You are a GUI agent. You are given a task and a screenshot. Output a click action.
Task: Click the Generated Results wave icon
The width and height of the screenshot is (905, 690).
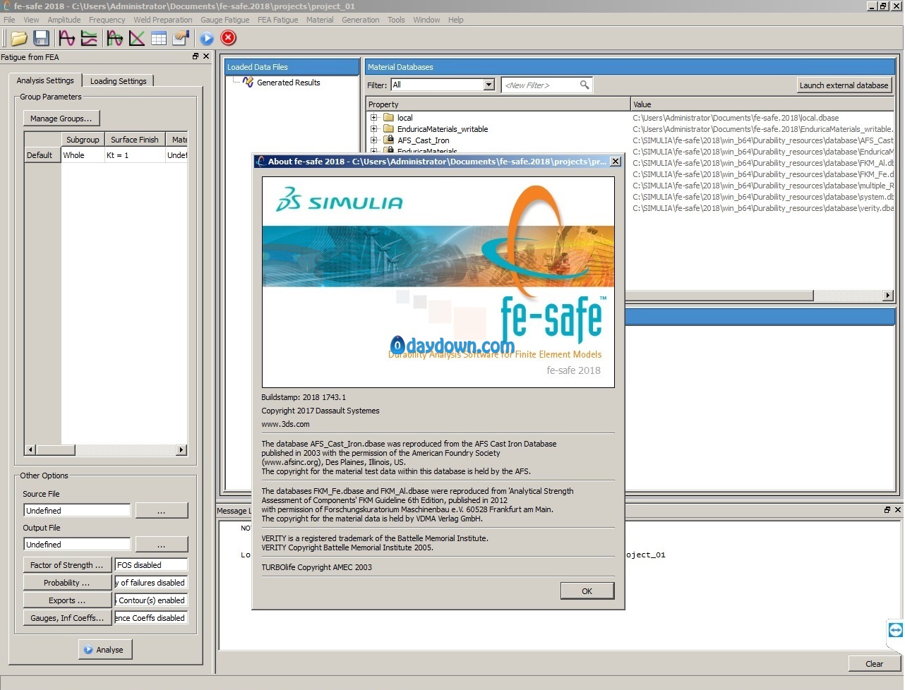248,83
